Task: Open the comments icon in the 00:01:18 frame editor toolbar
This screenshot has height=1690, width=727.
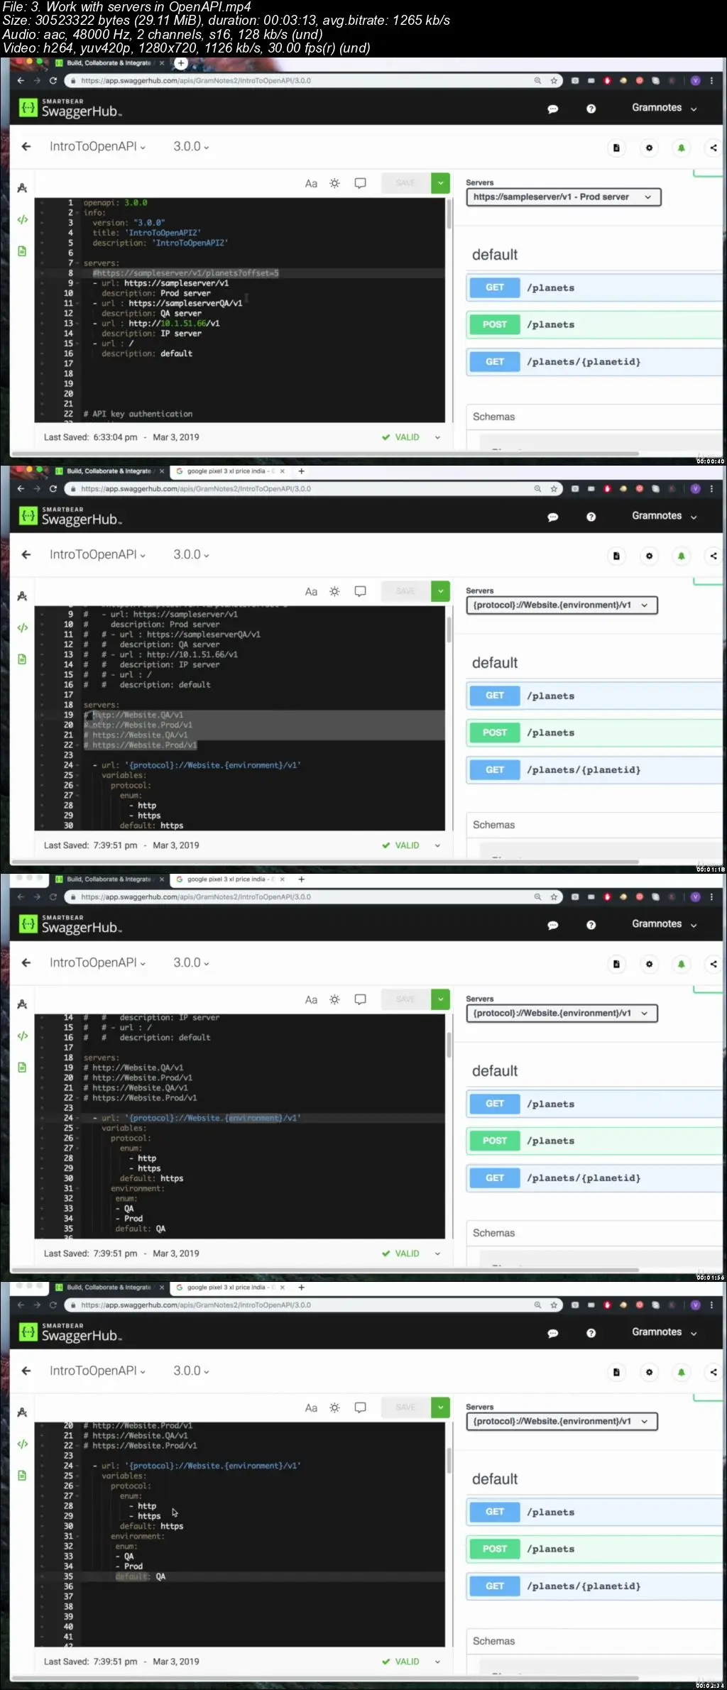Action: pyautogui.click(x=360, y=591)
